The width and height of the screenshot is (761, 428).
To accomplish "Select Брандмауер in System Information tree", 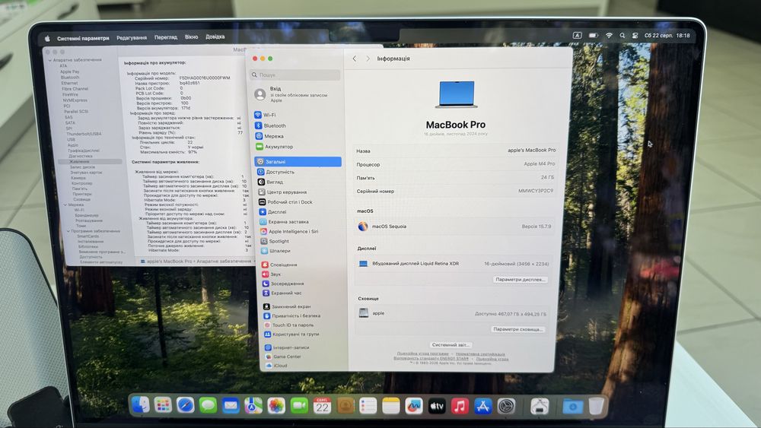I will click(x=87, y=215).
